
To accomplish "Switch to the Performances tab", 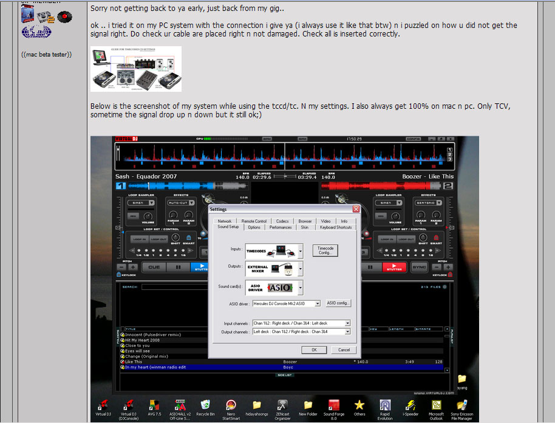I will (x=281, y=227).
